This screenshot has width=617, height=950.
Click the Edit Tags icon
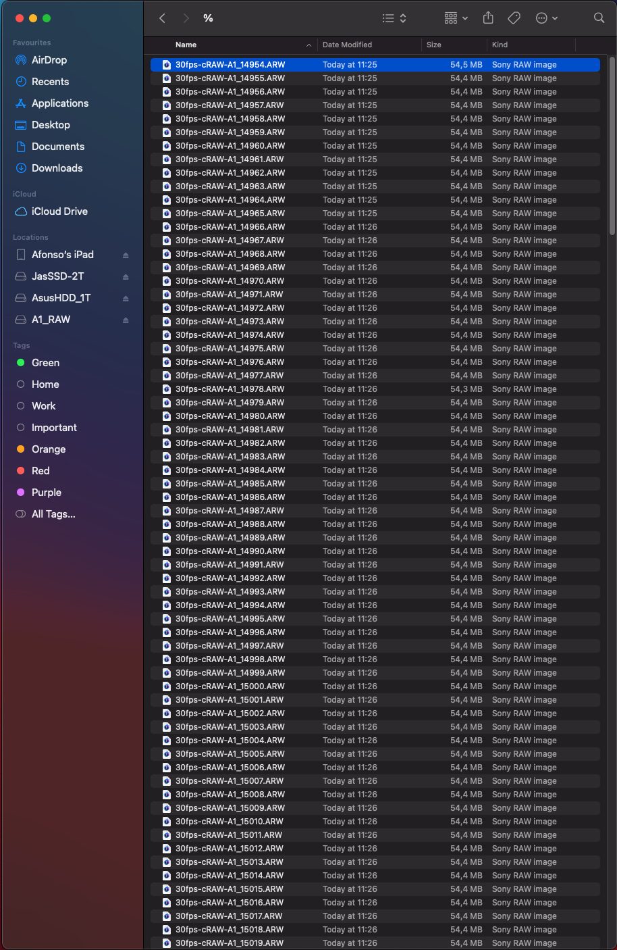coord(514,18)
